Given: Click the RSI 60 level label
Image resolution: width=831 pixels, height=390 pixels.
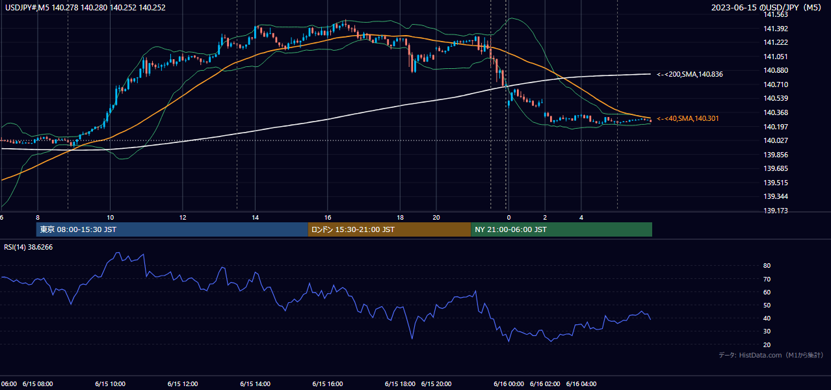Looking at the screenshot, I should point(767,292).
